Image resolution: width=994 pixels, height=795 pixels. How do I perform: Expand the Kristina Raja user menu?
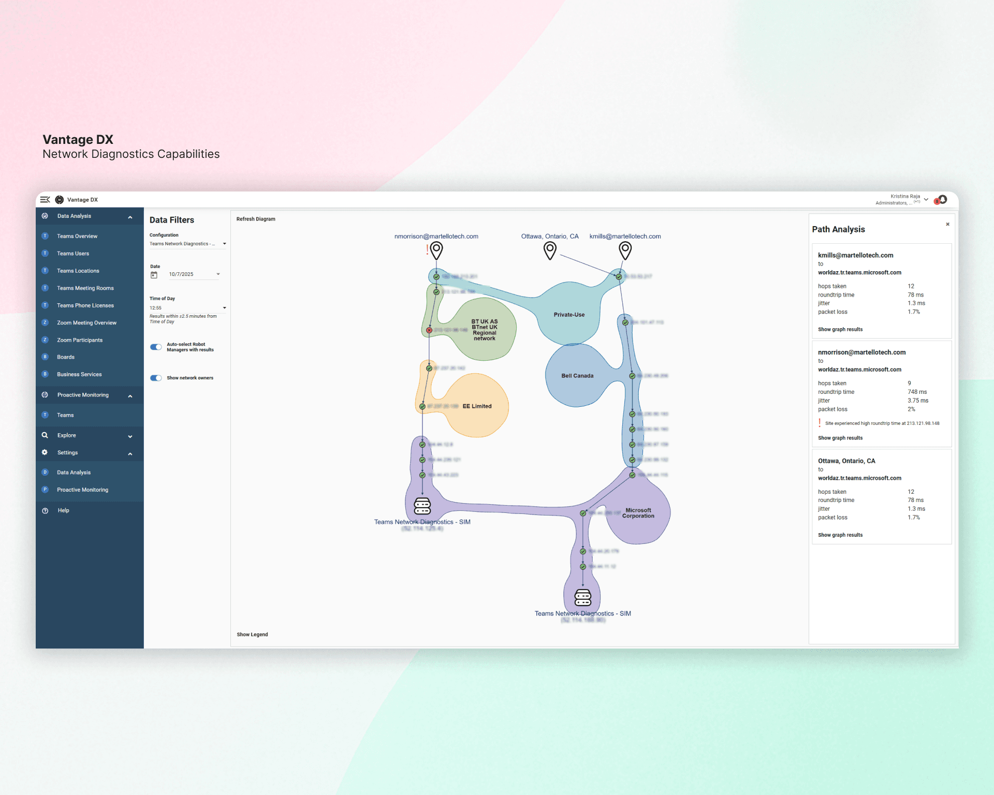pyautogui.click(x=926, y=199)
